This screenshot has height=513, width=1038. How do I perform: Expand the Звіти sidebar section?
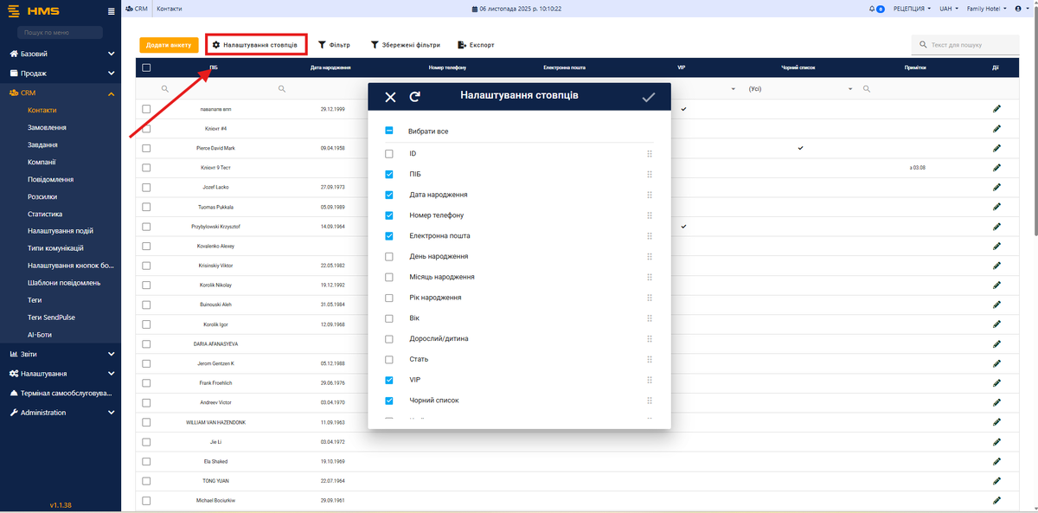click(x=61, y=354)
